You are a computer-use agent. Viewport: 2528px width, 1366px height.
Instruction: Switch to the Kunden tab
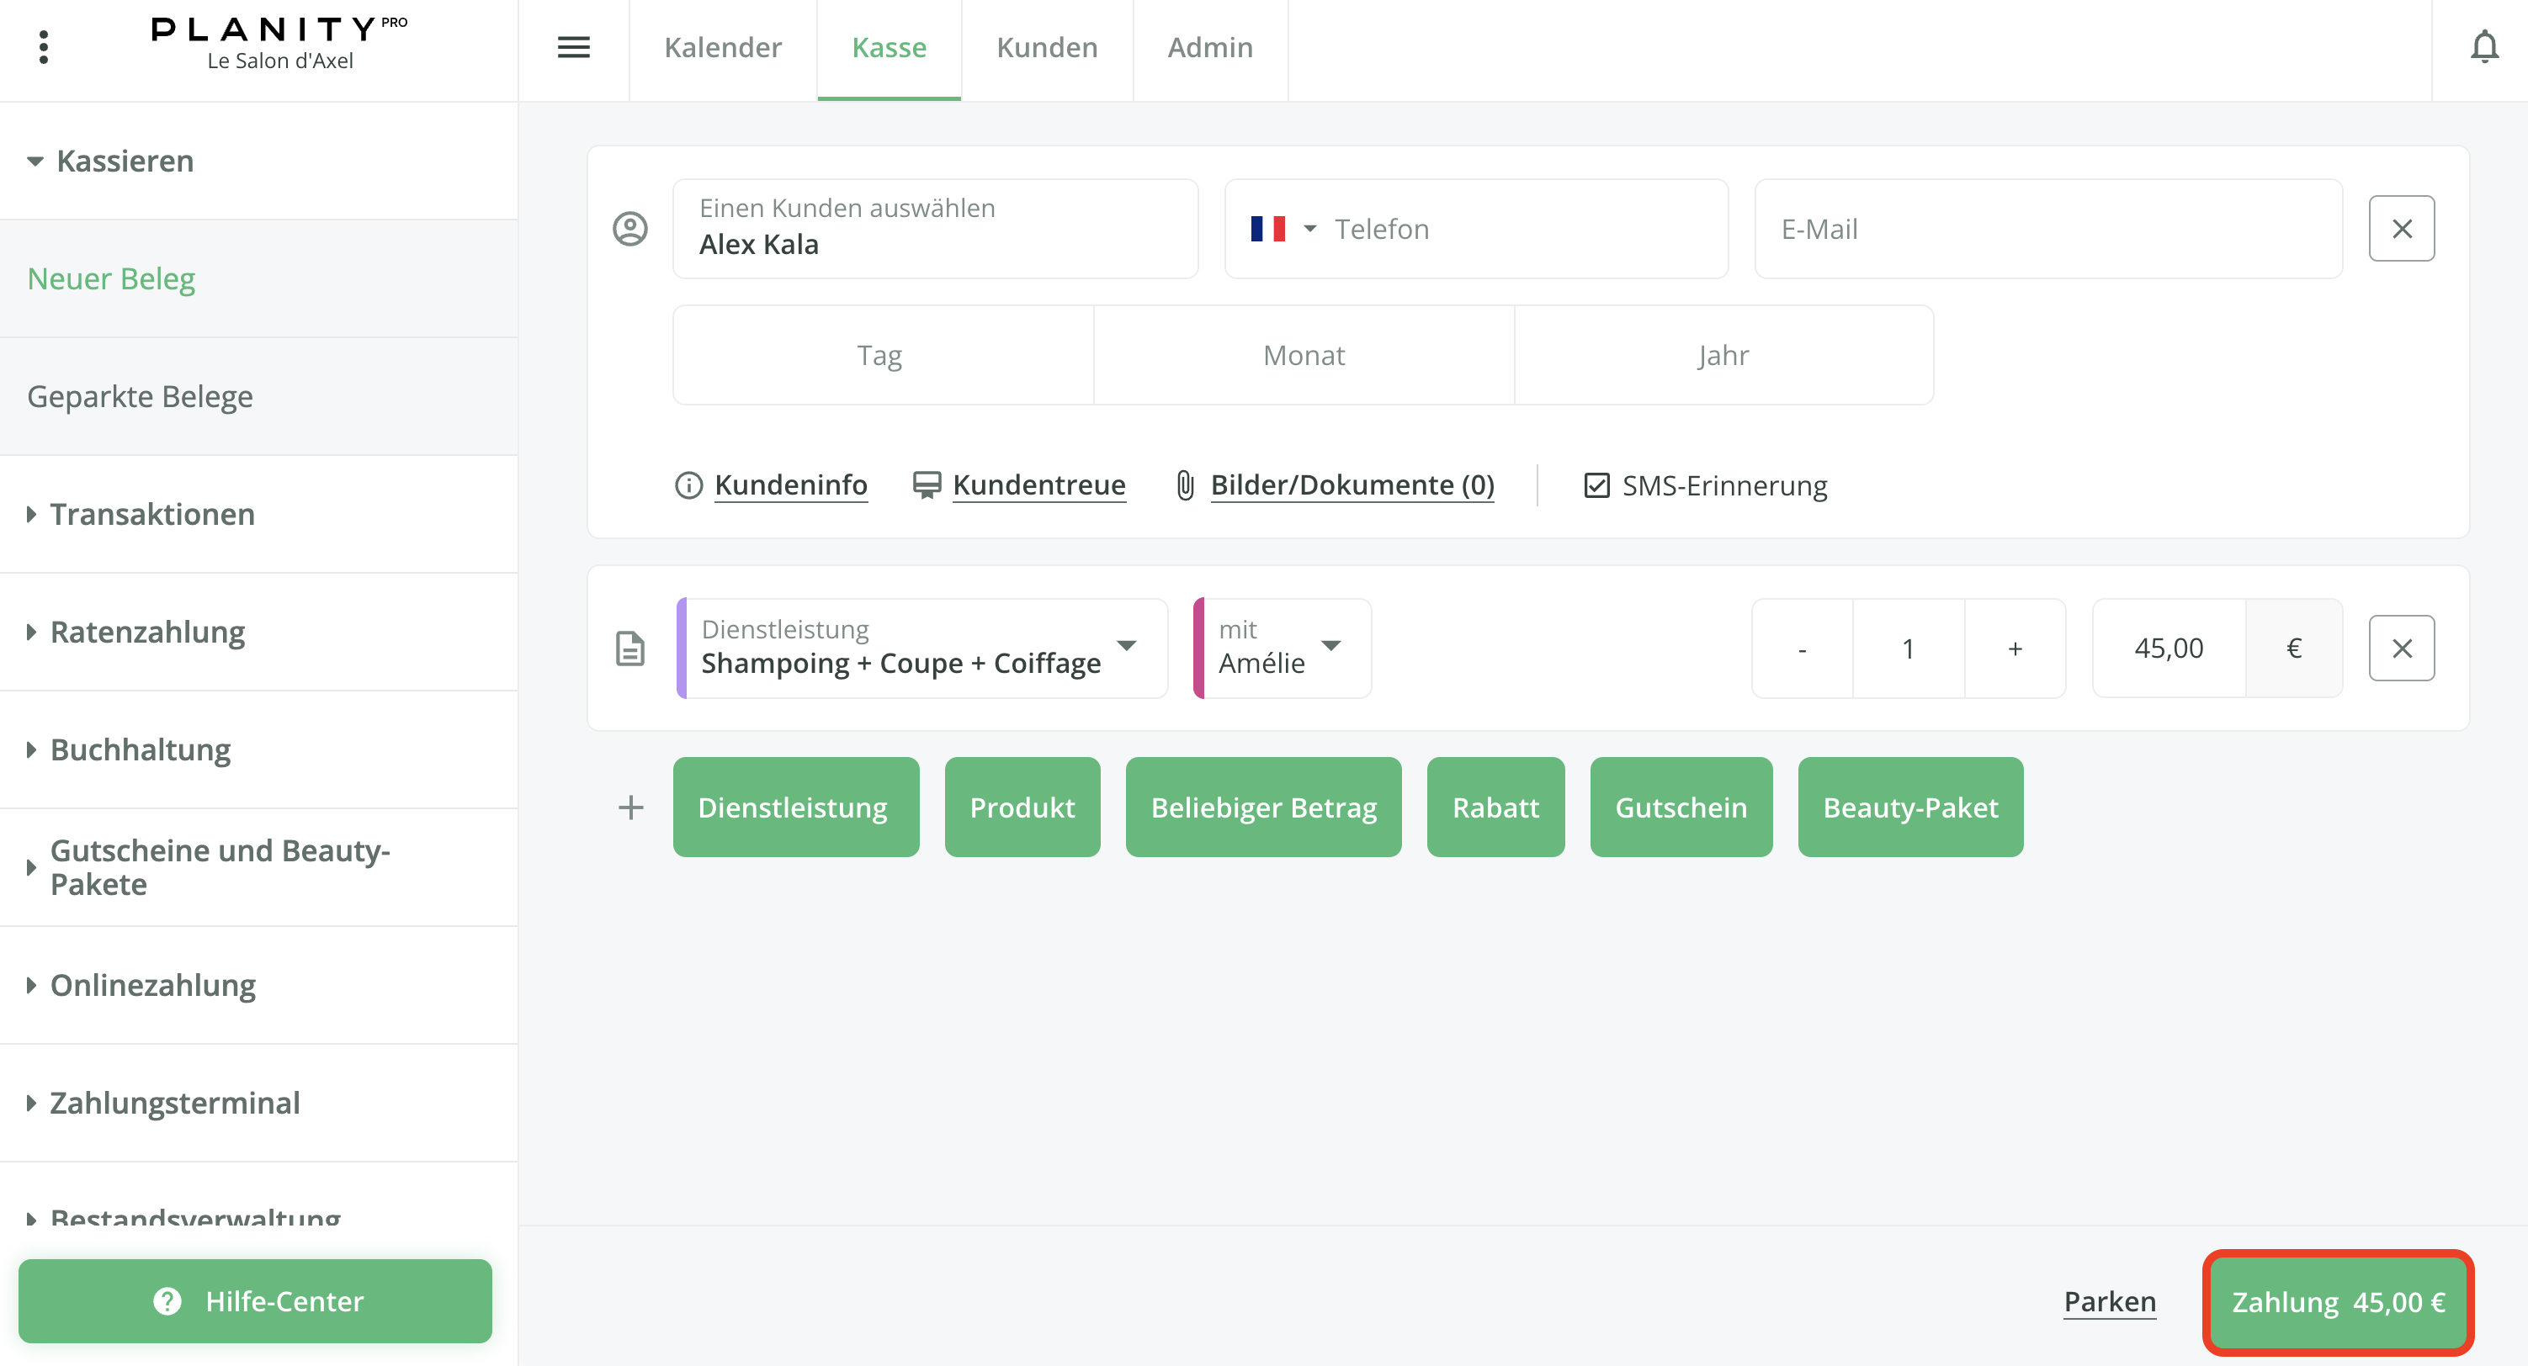[1046, 47]
